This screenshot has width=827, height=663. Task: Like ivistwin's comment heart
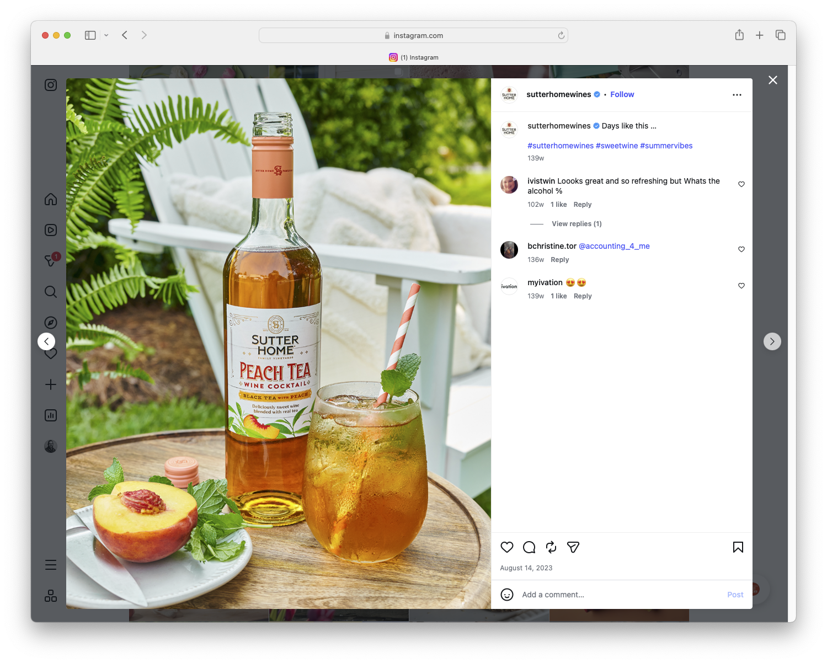click(x=741, y=184)
